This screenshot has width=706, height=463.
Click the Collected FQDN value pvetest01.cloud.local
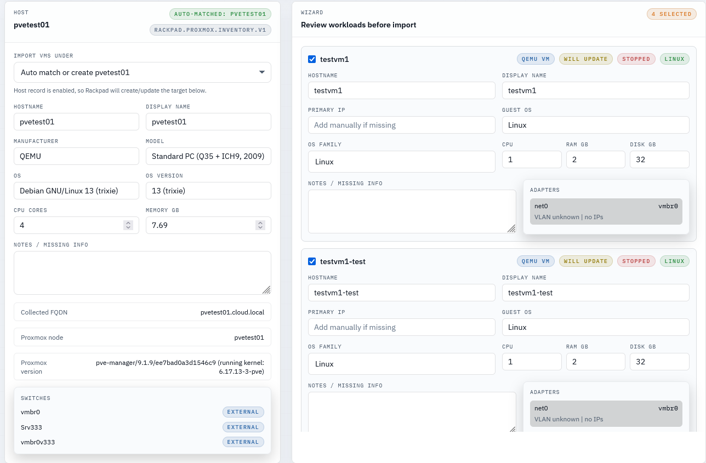232,312
